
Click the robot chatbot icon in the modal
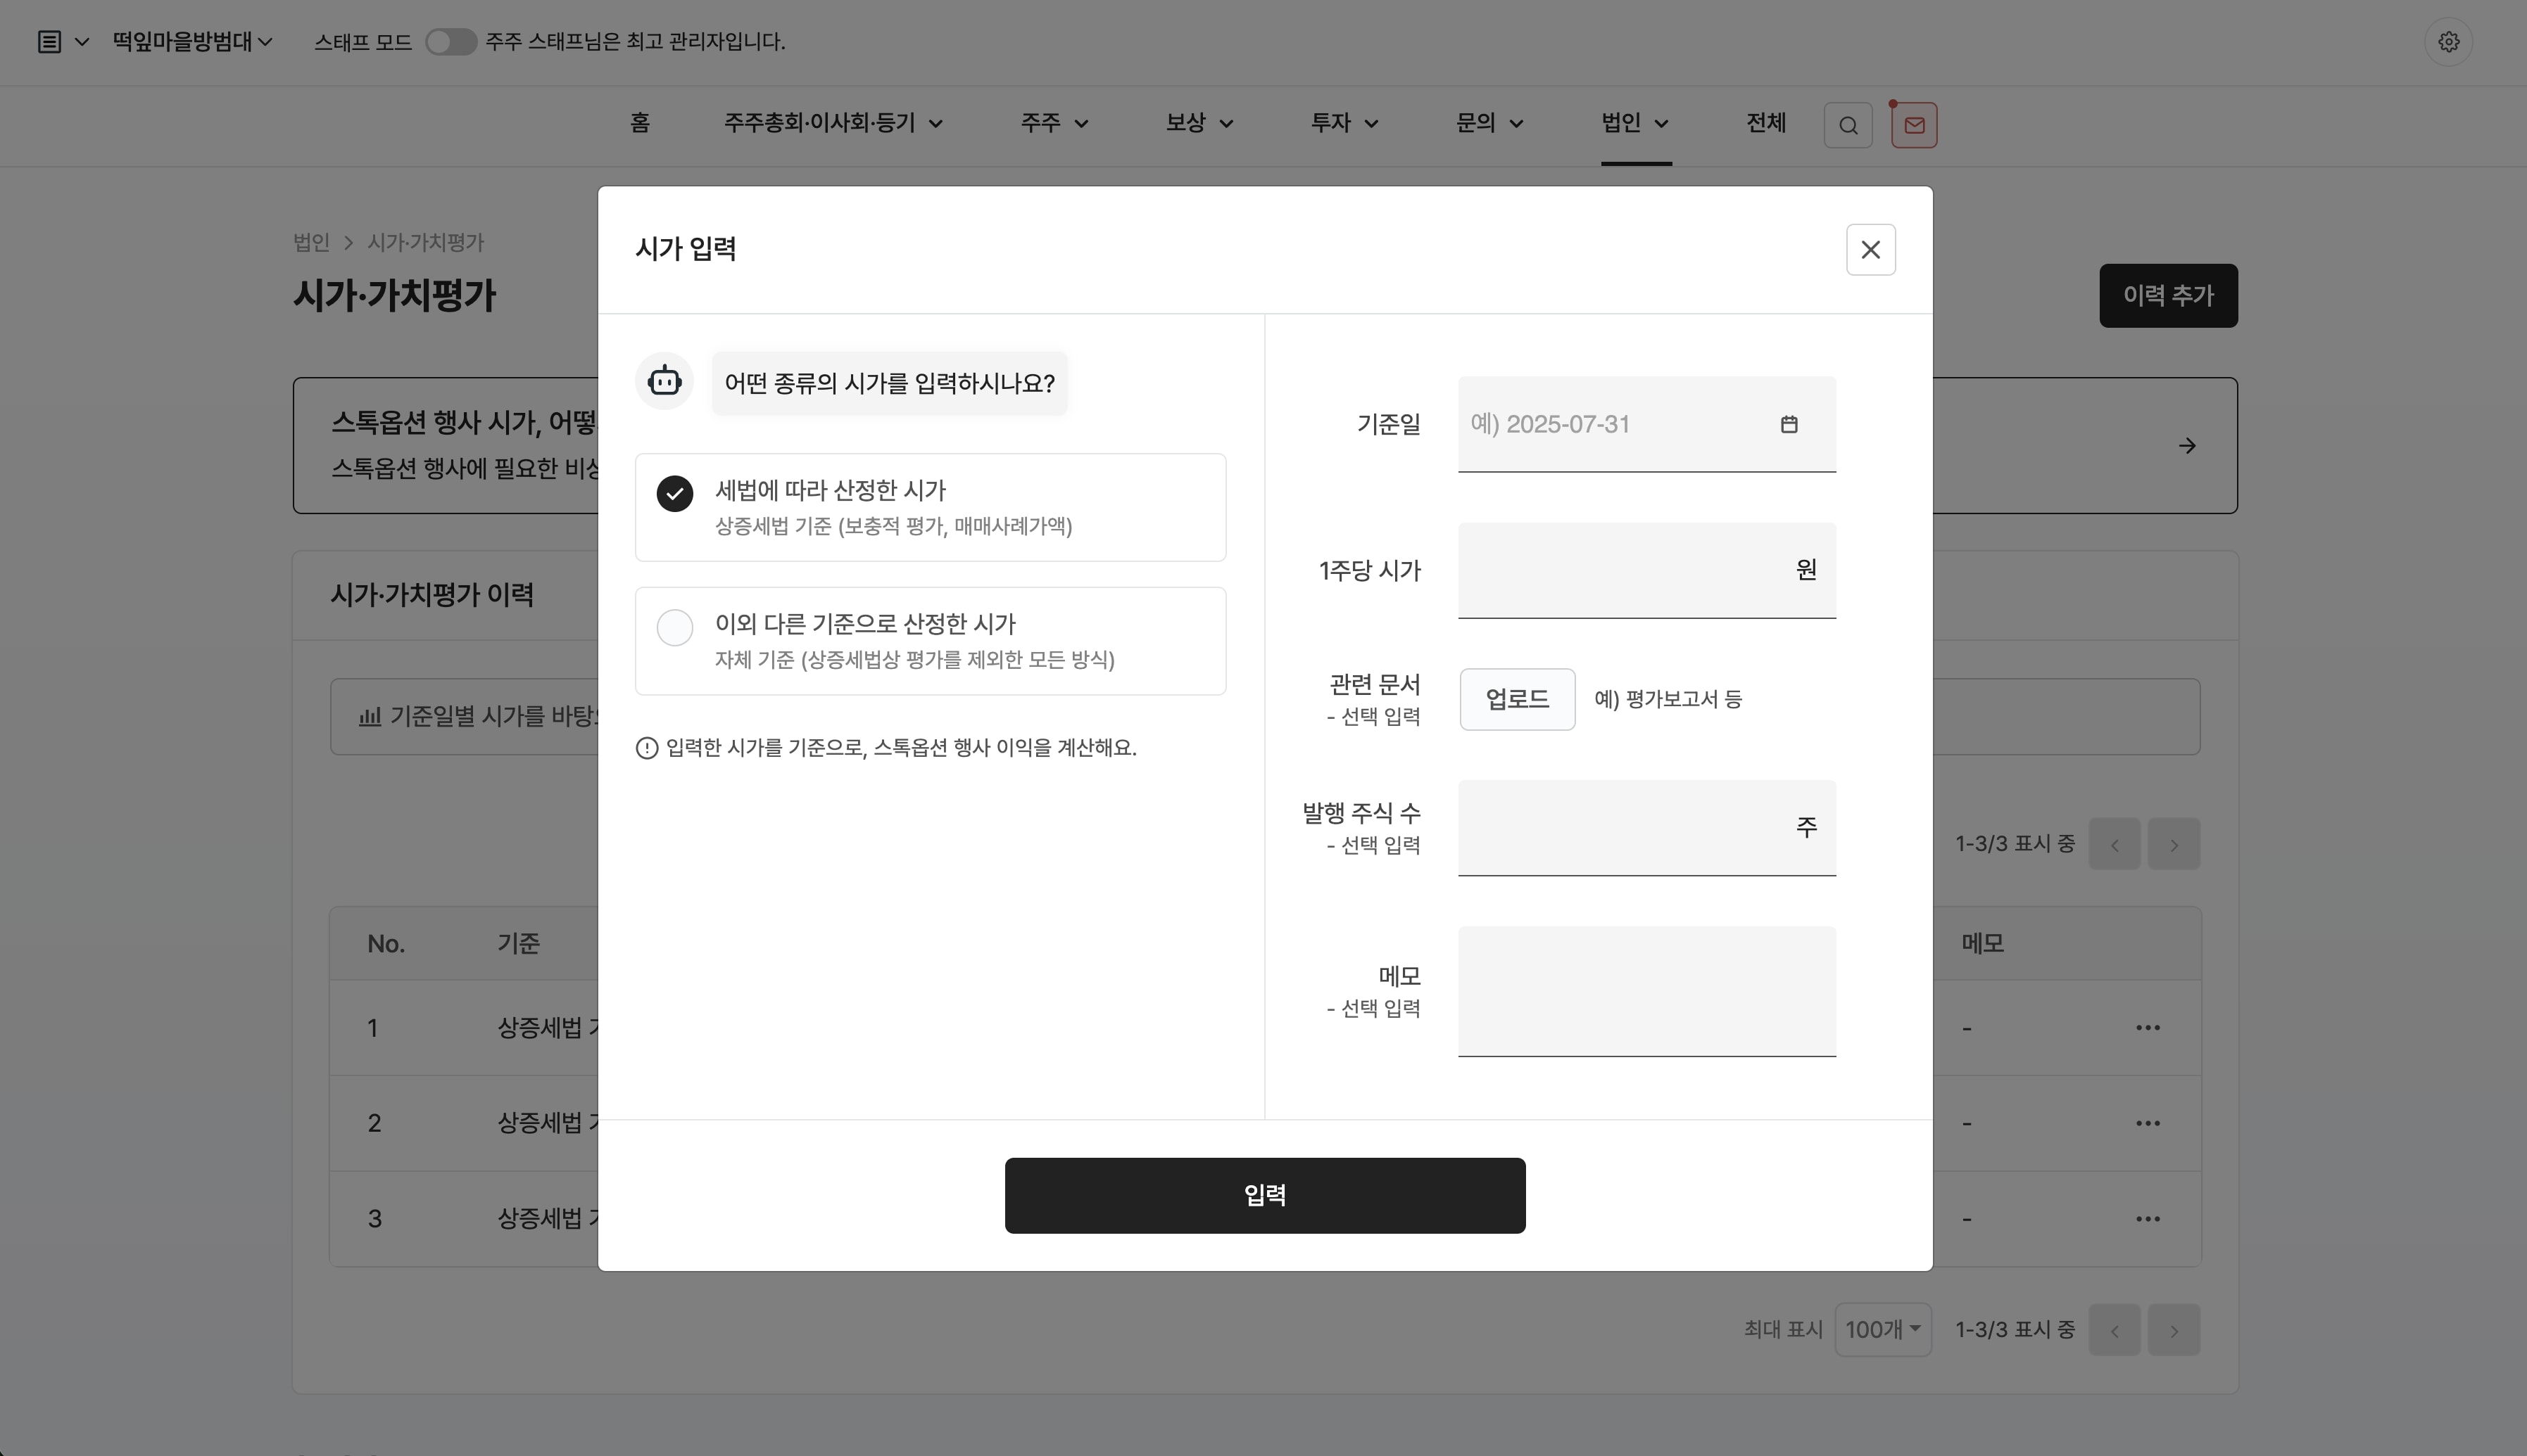coord(663,381)
